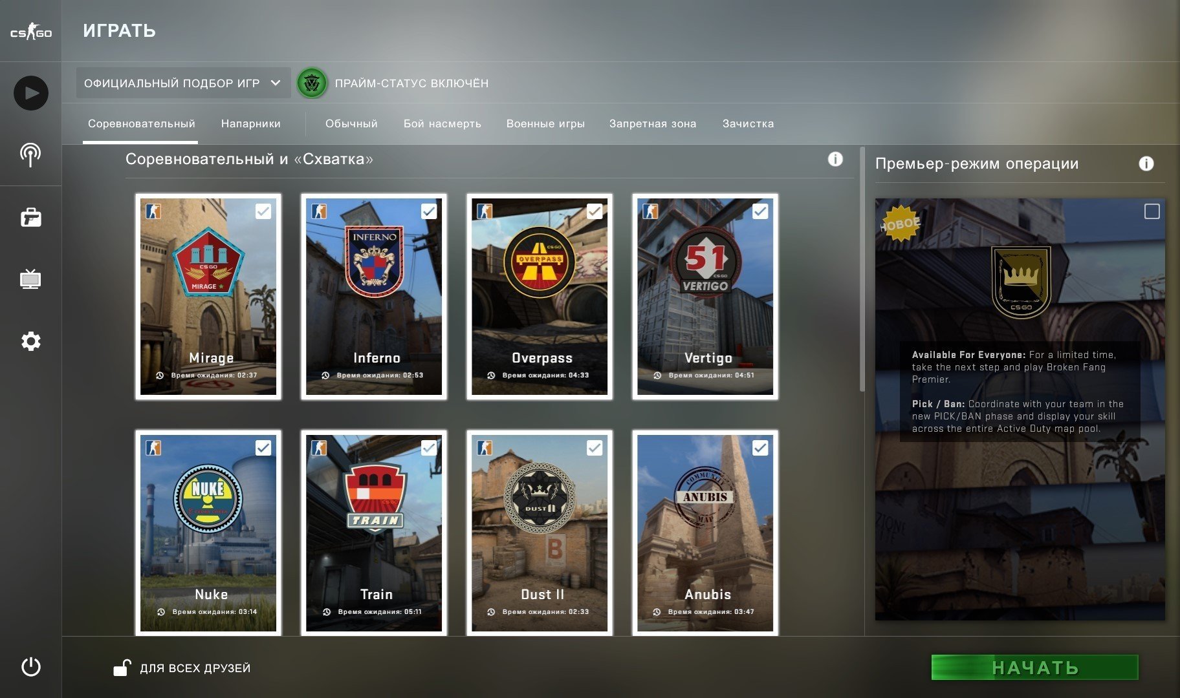Viewport: 1180px width, 698px height.
Task: Switch to the Военные игры tab
Action: pyautogui.click(x=545, y=123)
